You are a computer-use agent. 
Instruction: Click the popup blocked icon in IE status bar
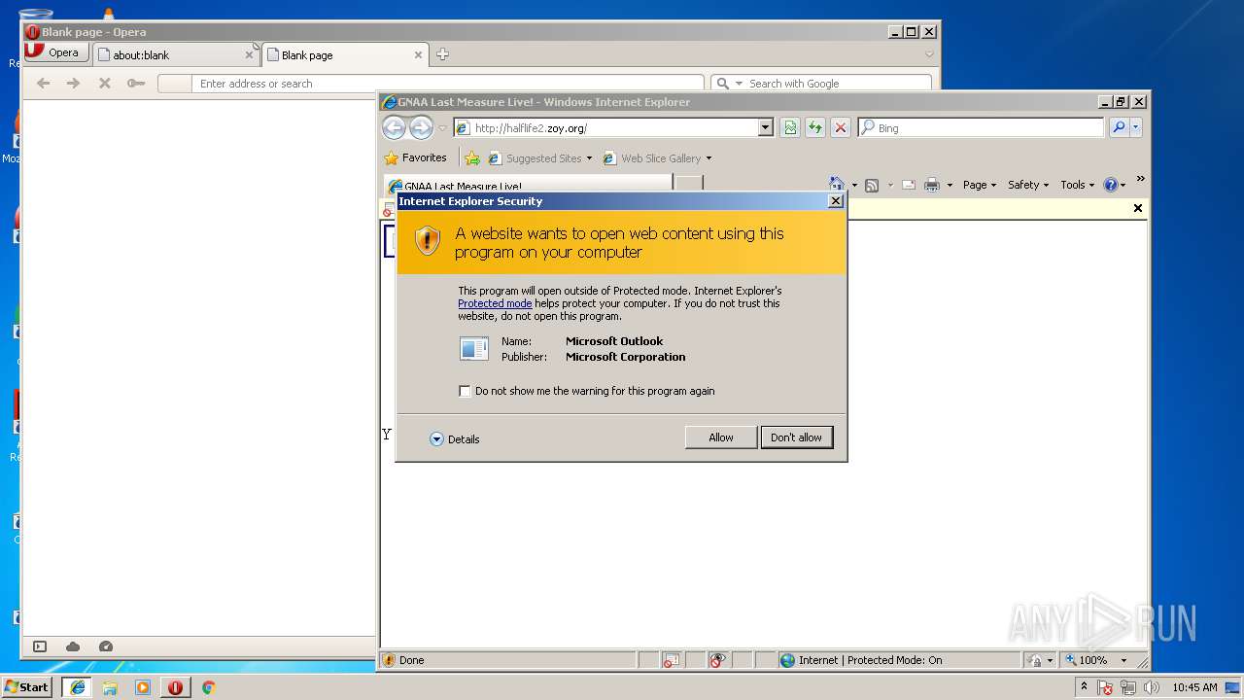click(671, 660)
